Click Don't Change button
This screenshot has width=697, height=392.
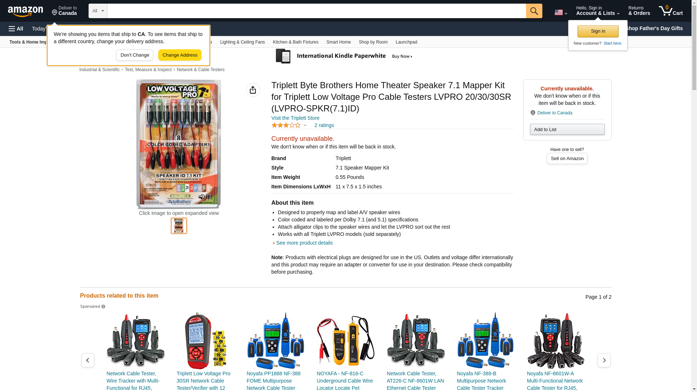coord(135,55)
